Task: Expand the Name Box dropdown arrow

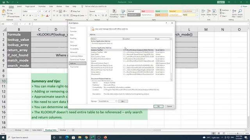Action: (12, 24)
